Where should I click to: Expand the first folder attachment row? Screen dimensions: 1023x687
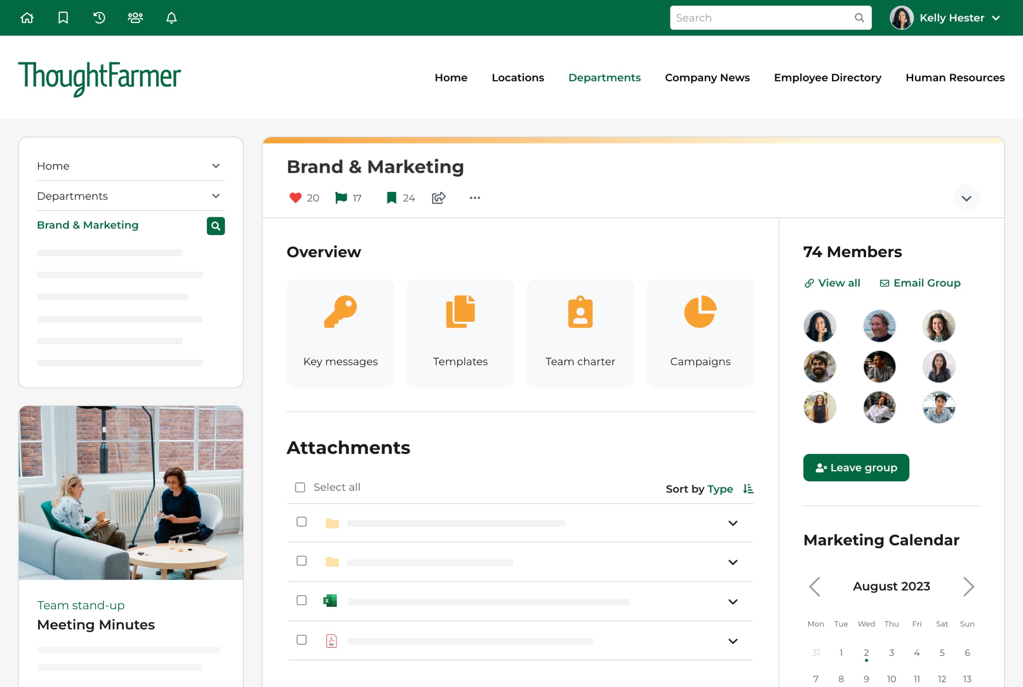[733, 523]
